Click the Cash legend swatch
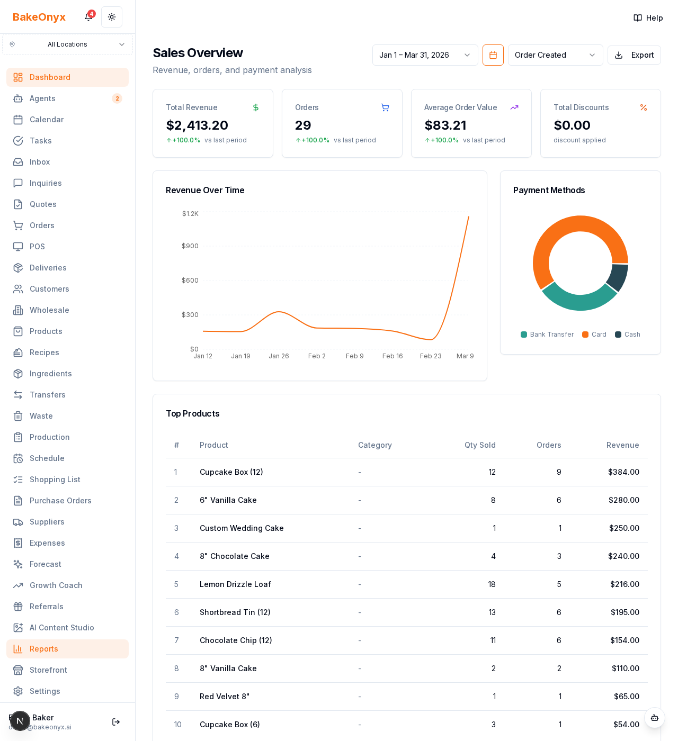Screen dimensions: 678x741 click(x=618, y=335)
